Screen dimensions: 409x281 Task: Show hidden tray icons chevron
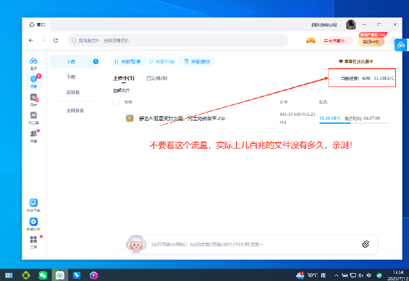pos(336,275)
